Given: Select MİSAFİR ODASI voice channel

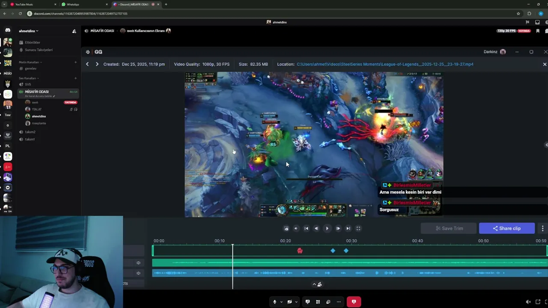Looking at the screenshot, I should pos(37,92).
